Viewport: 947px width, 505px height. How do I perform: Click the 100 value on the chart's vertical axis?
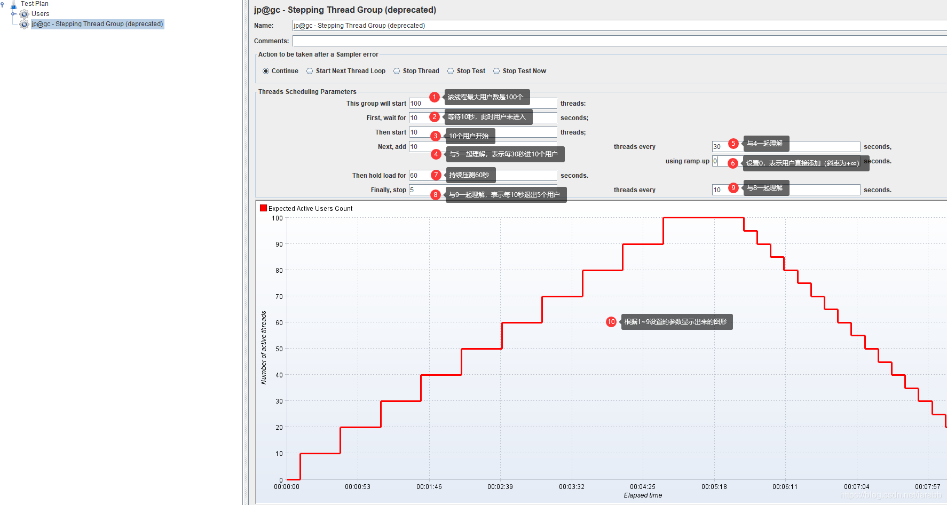coord(277,218)
